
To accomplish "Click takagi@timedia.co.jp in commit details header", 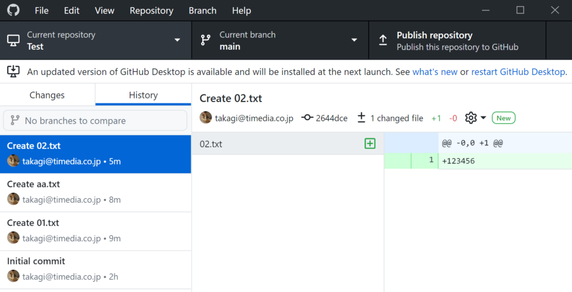I will (x=254, y=118).
